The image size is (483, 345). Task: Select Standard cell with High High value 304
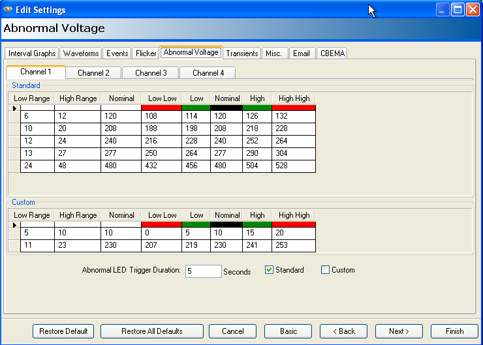[x=294, y=153]
